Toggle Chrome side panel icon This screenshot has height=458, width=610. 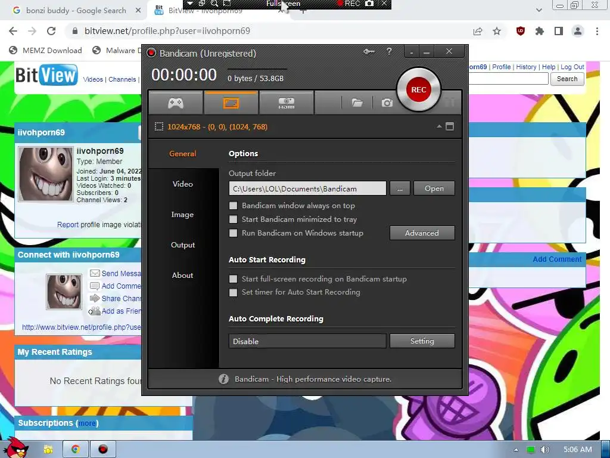click(559, 31)
